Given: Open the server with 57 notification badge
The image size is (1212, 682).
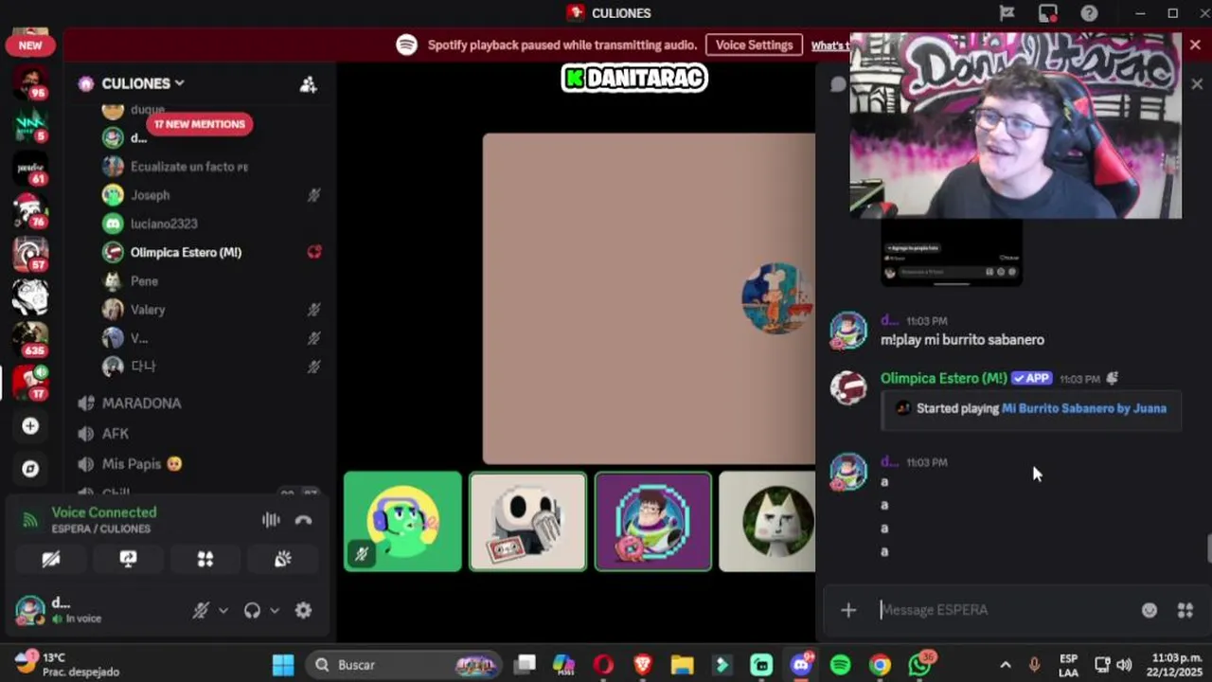Looking at the screenshot, I should [x=30, y=253].
